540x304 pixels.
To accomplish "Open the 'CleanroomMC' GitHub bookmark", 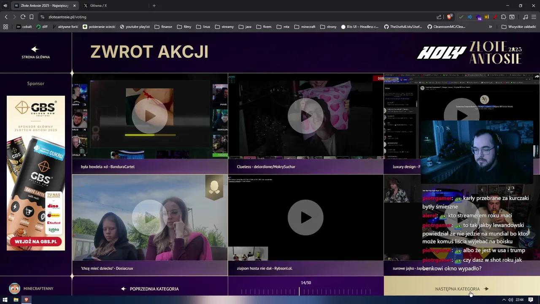I will pyautogui.click(x=446, y=27).
